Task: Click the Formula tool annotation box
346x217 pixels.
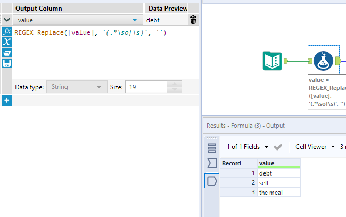Action: [x=327, y=92]
